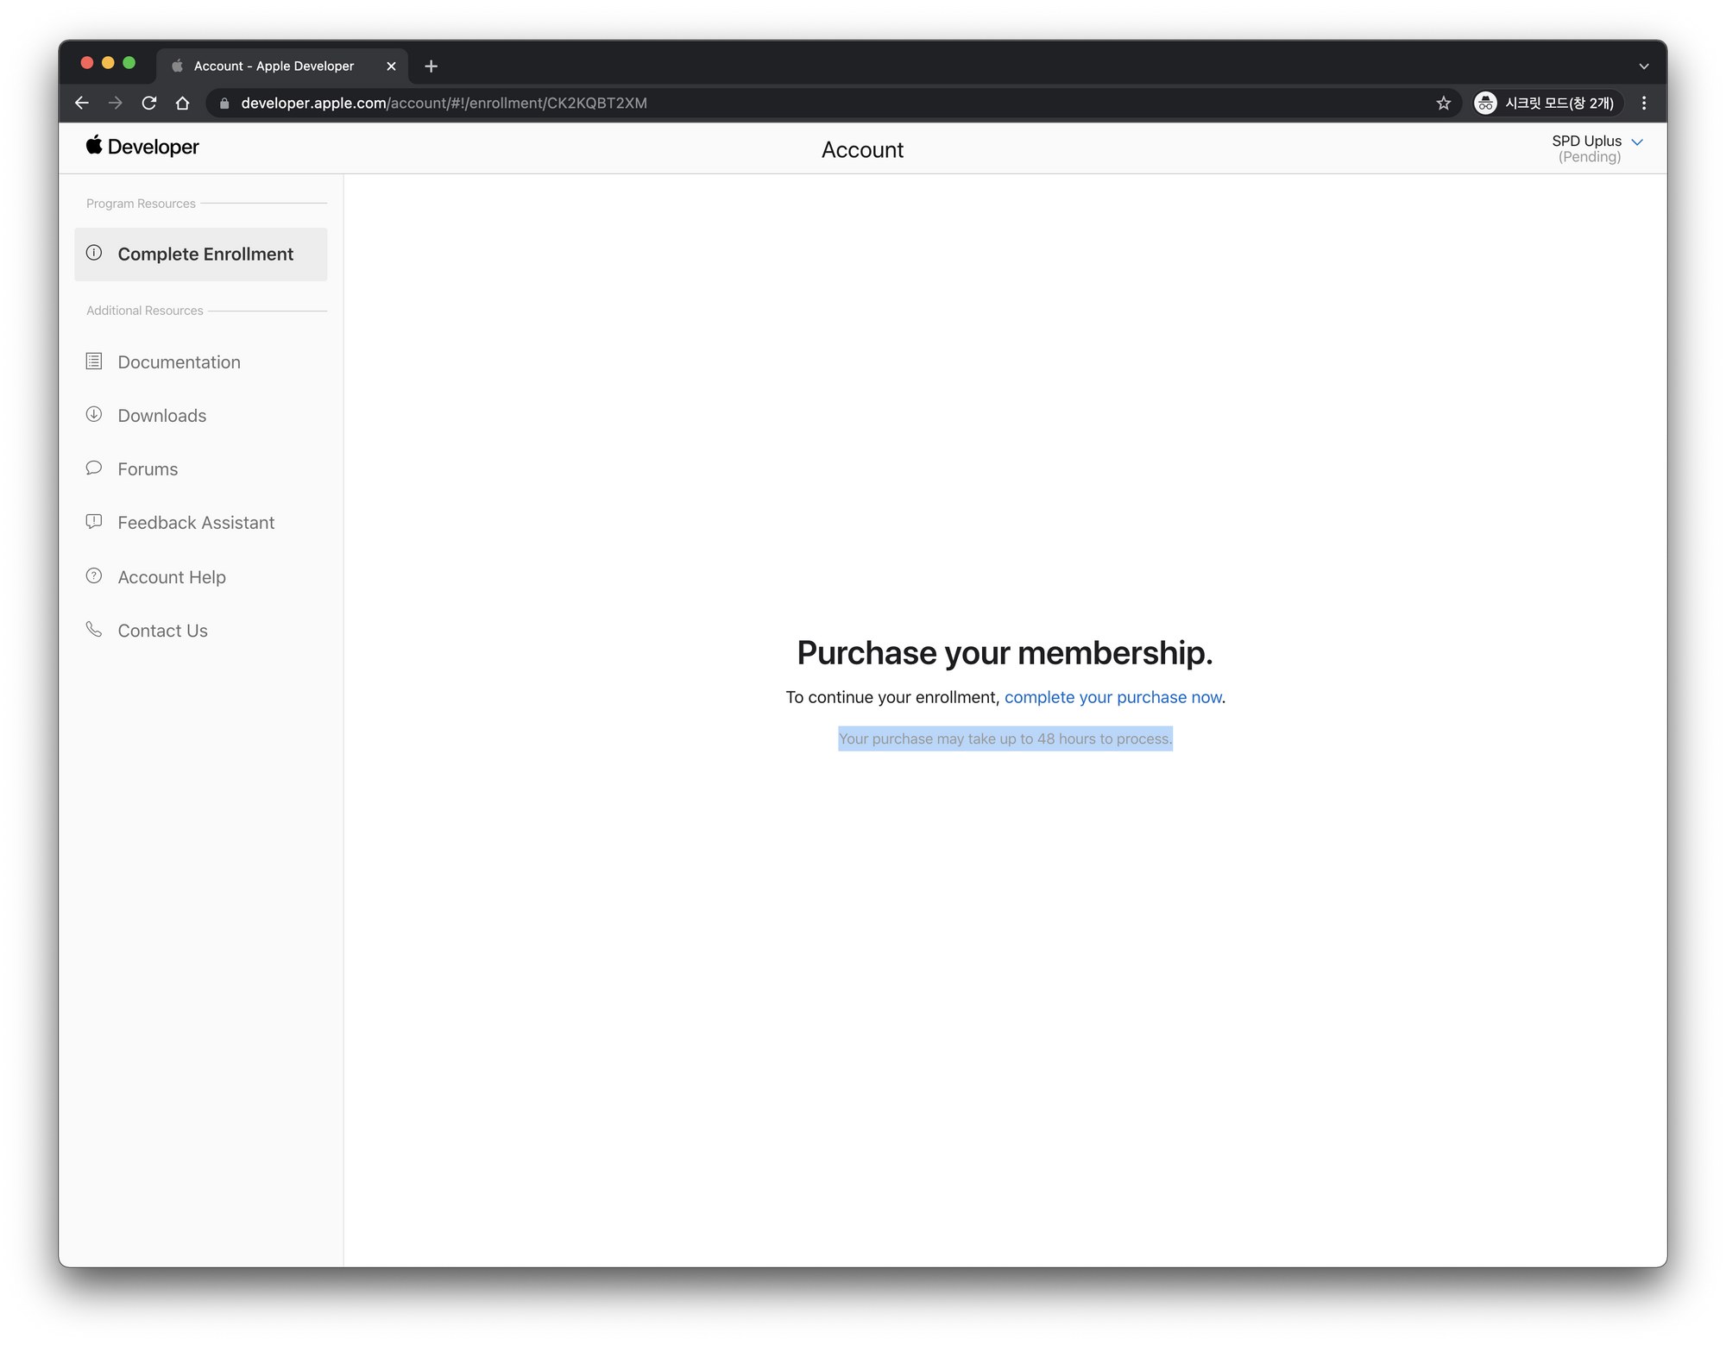Click the Contact Us phone icon
This screenshot has width=1726, height=1345.
pyautogui.click(x=94, y=630)
